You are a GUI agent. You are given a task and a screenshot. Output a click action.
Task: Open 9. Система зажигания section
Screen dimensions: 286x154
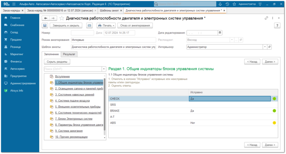coord(69,131)
